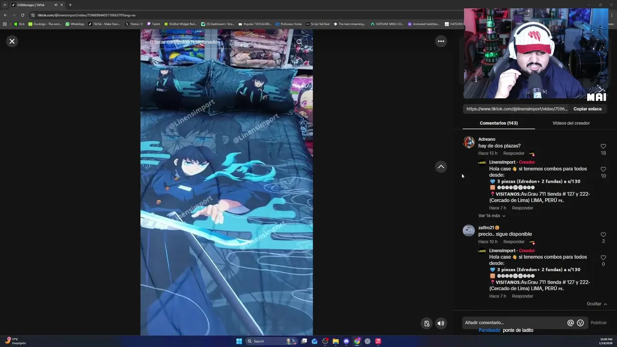Reply to Adreano's comment via Responder
The width and height of the screenshot is (617, 347).
coord(514,153)
